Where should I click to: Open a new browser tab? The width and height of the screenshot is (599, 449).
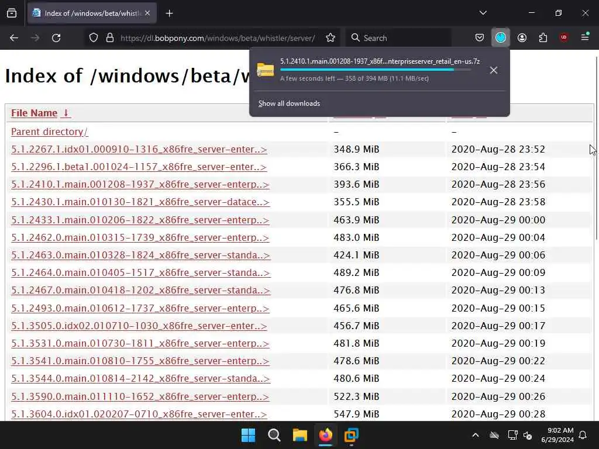click(169, 13)
